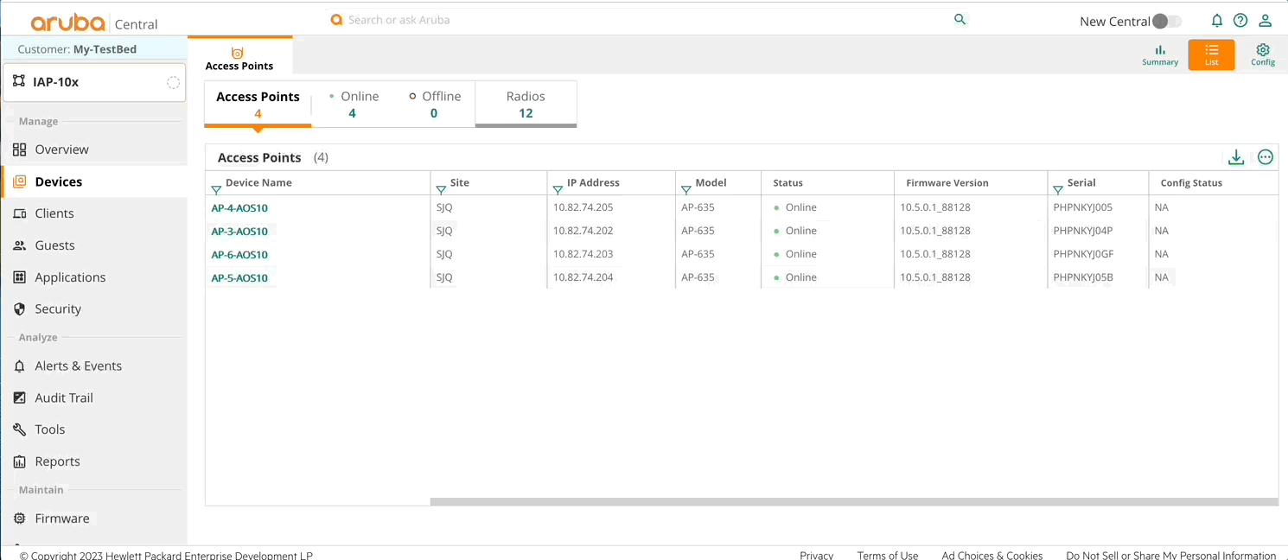The width and height of the screenshot is (1288, 560).
Task: Select the Access Points count tab
Action: [x=258, y=105]
